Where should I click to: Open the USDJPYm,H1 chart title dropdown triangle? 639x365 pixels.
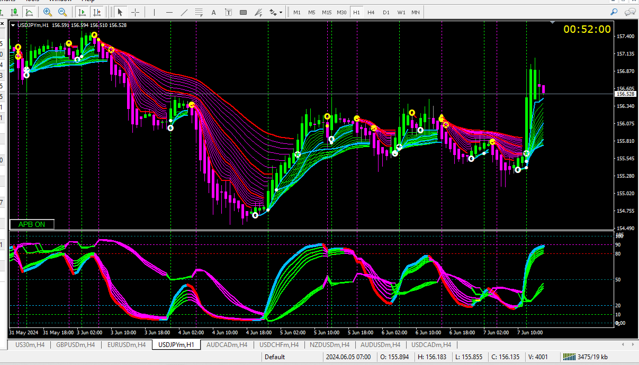[13, 25]
